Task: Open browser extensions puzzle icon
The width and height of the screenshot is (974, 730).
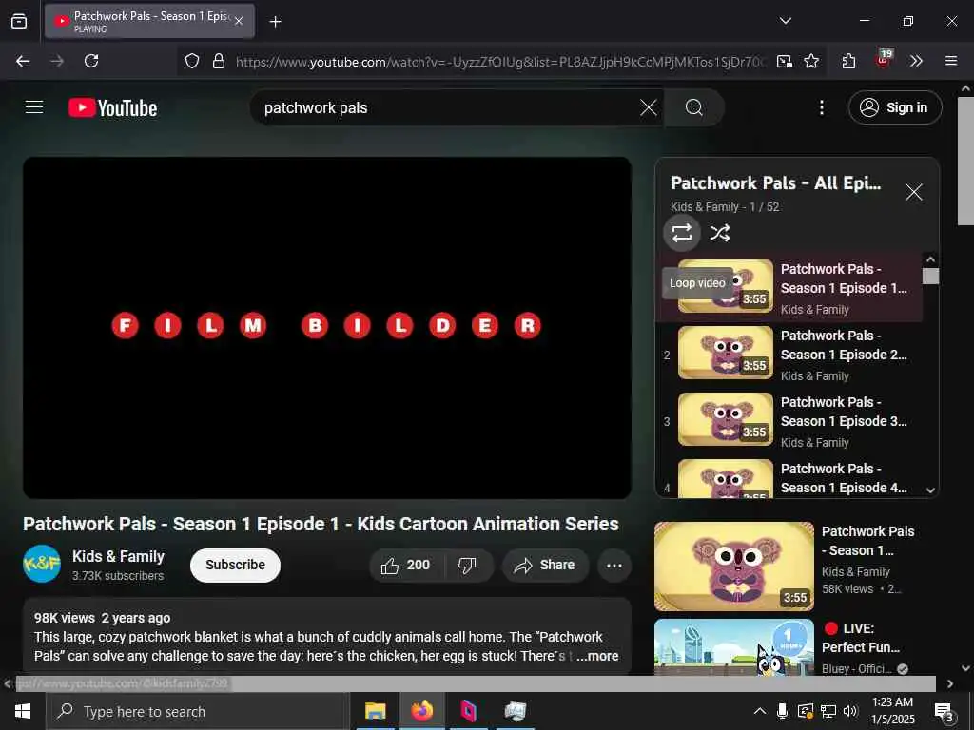Action: coord(848,61)
